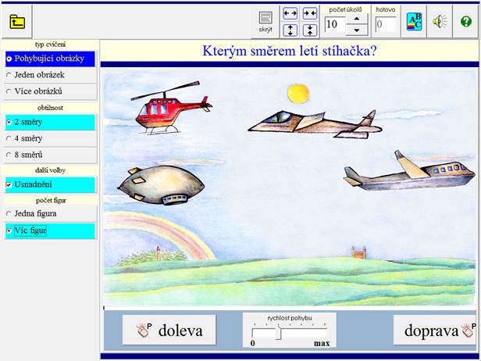
Task: Increase 'počet úkolů' with up arrow
Action: [356, 18]
